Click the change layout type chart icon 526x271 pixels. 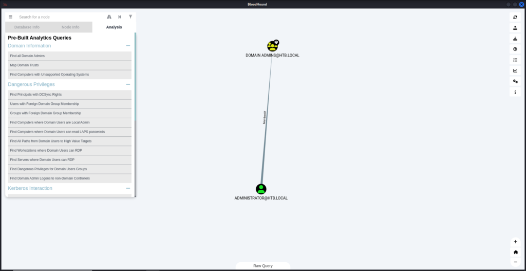point(515,70)
